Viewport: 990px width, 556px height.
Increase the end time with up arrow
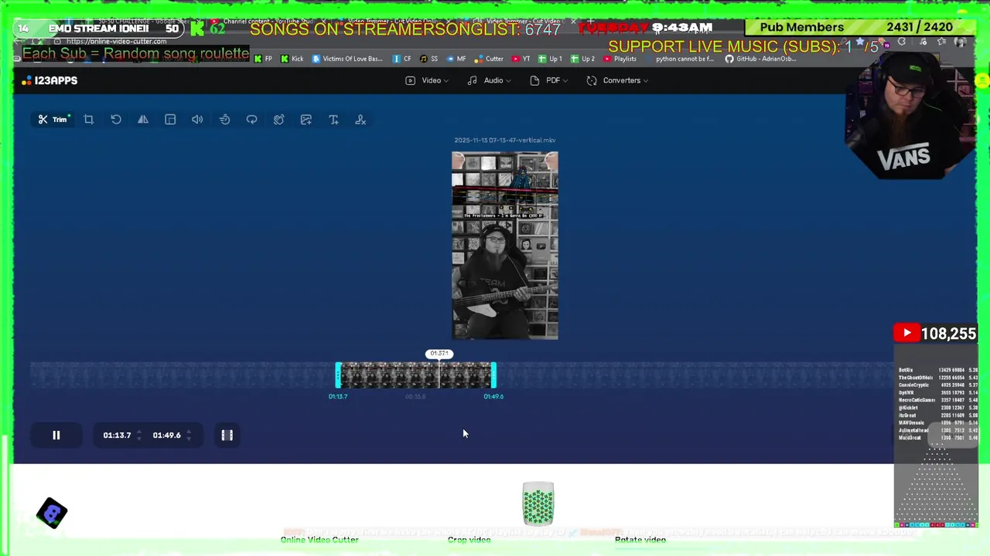point(189,432)
